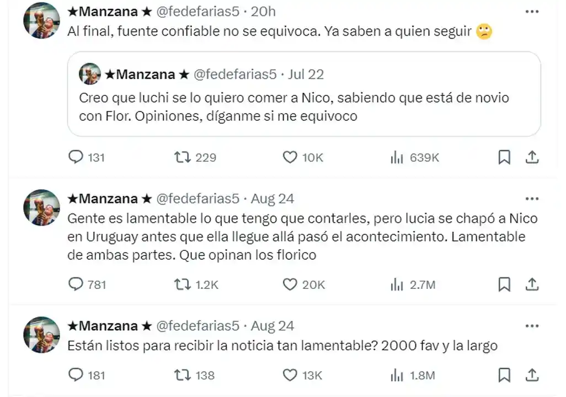The width and height of the screenshot is (566, 397).
Task: Bookmark the top 20h tweet
Action: coord(504,158)
